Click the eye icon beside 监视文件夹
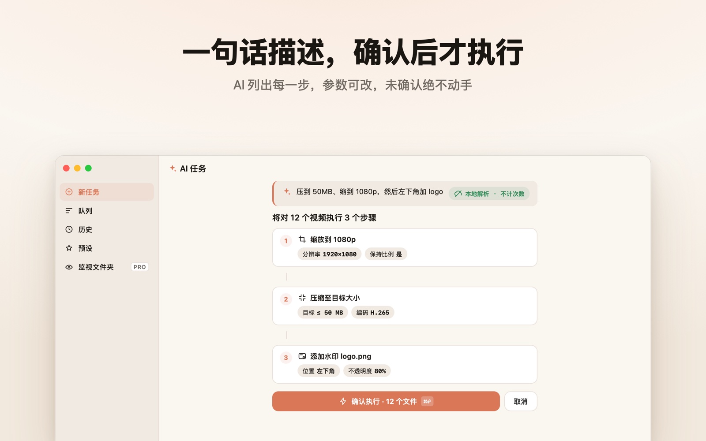 click(x=69, y=267)
